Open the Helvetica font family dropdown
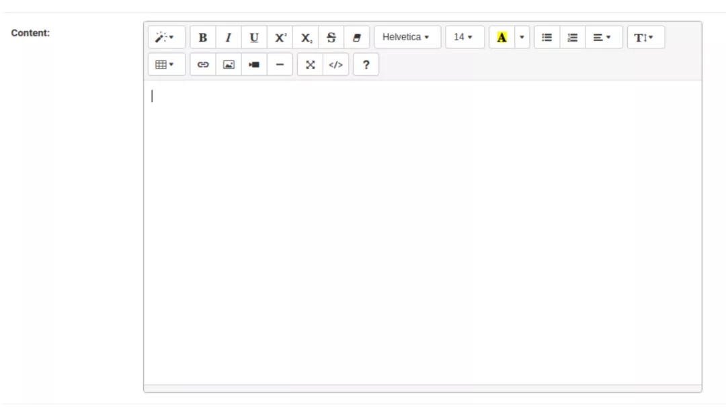Viewport: 726px width, 408px height. 407,38
